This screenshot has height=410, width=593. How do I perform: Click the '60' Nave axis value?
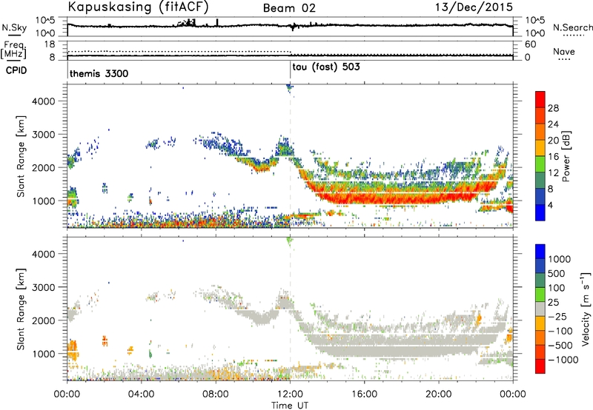(530, 44)
